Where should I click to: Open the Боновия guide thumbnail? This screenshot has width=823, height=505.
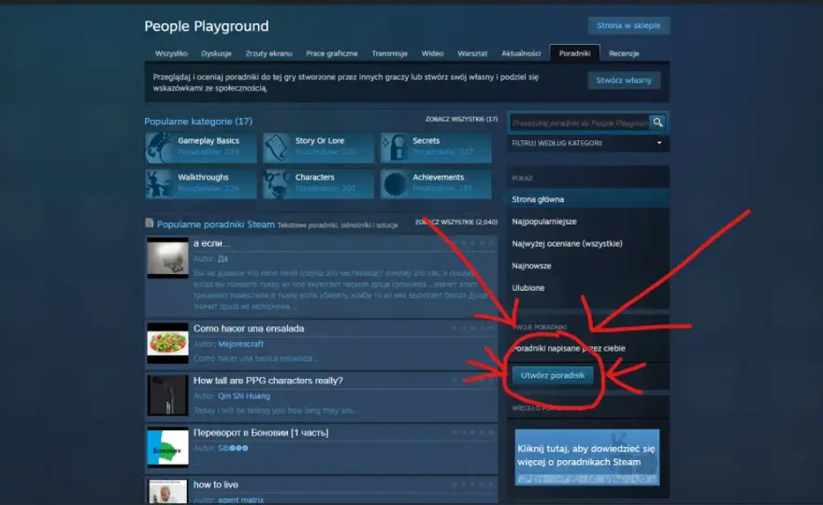(167, 447)
